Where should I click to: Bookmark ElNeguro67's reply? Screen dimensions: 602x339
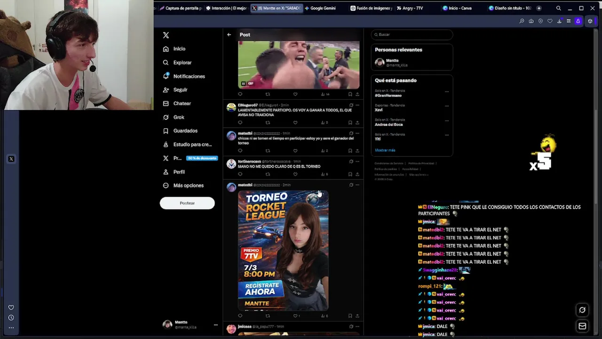(350, 122)
